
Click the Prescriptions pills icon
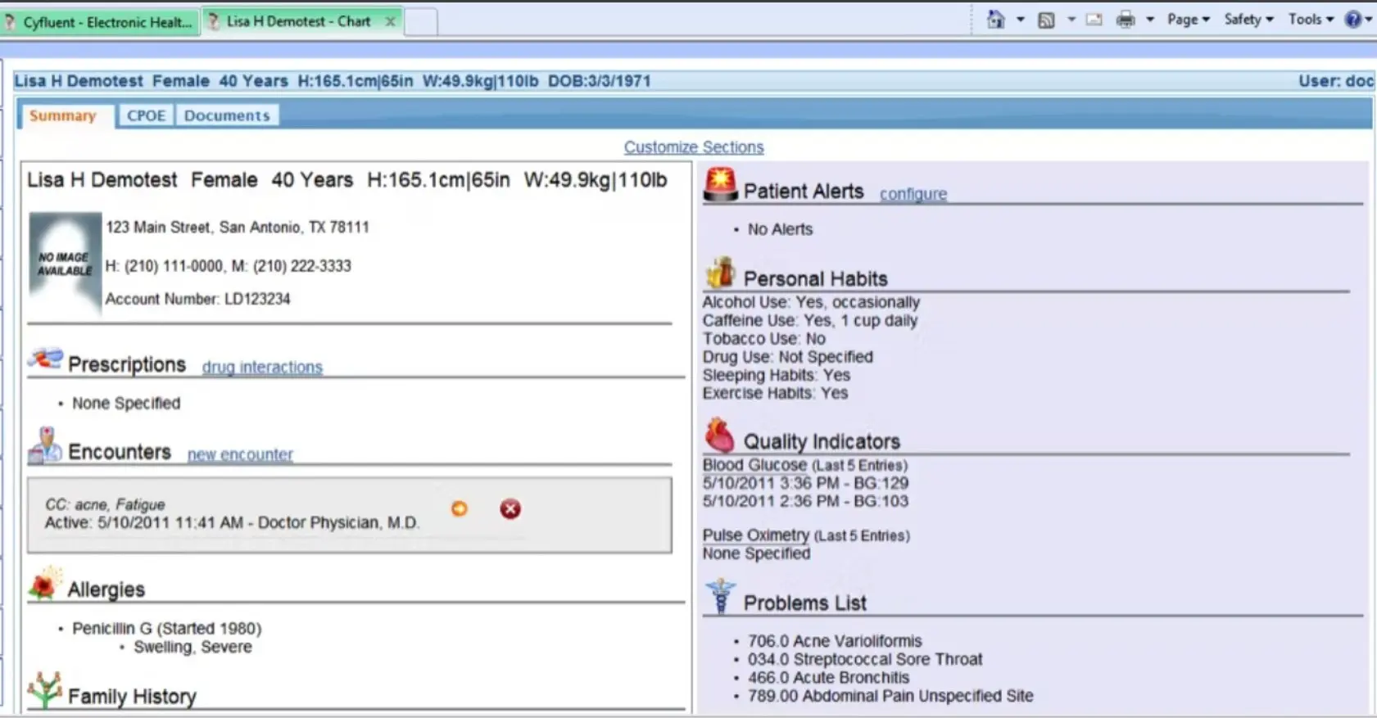click(45, 359)
